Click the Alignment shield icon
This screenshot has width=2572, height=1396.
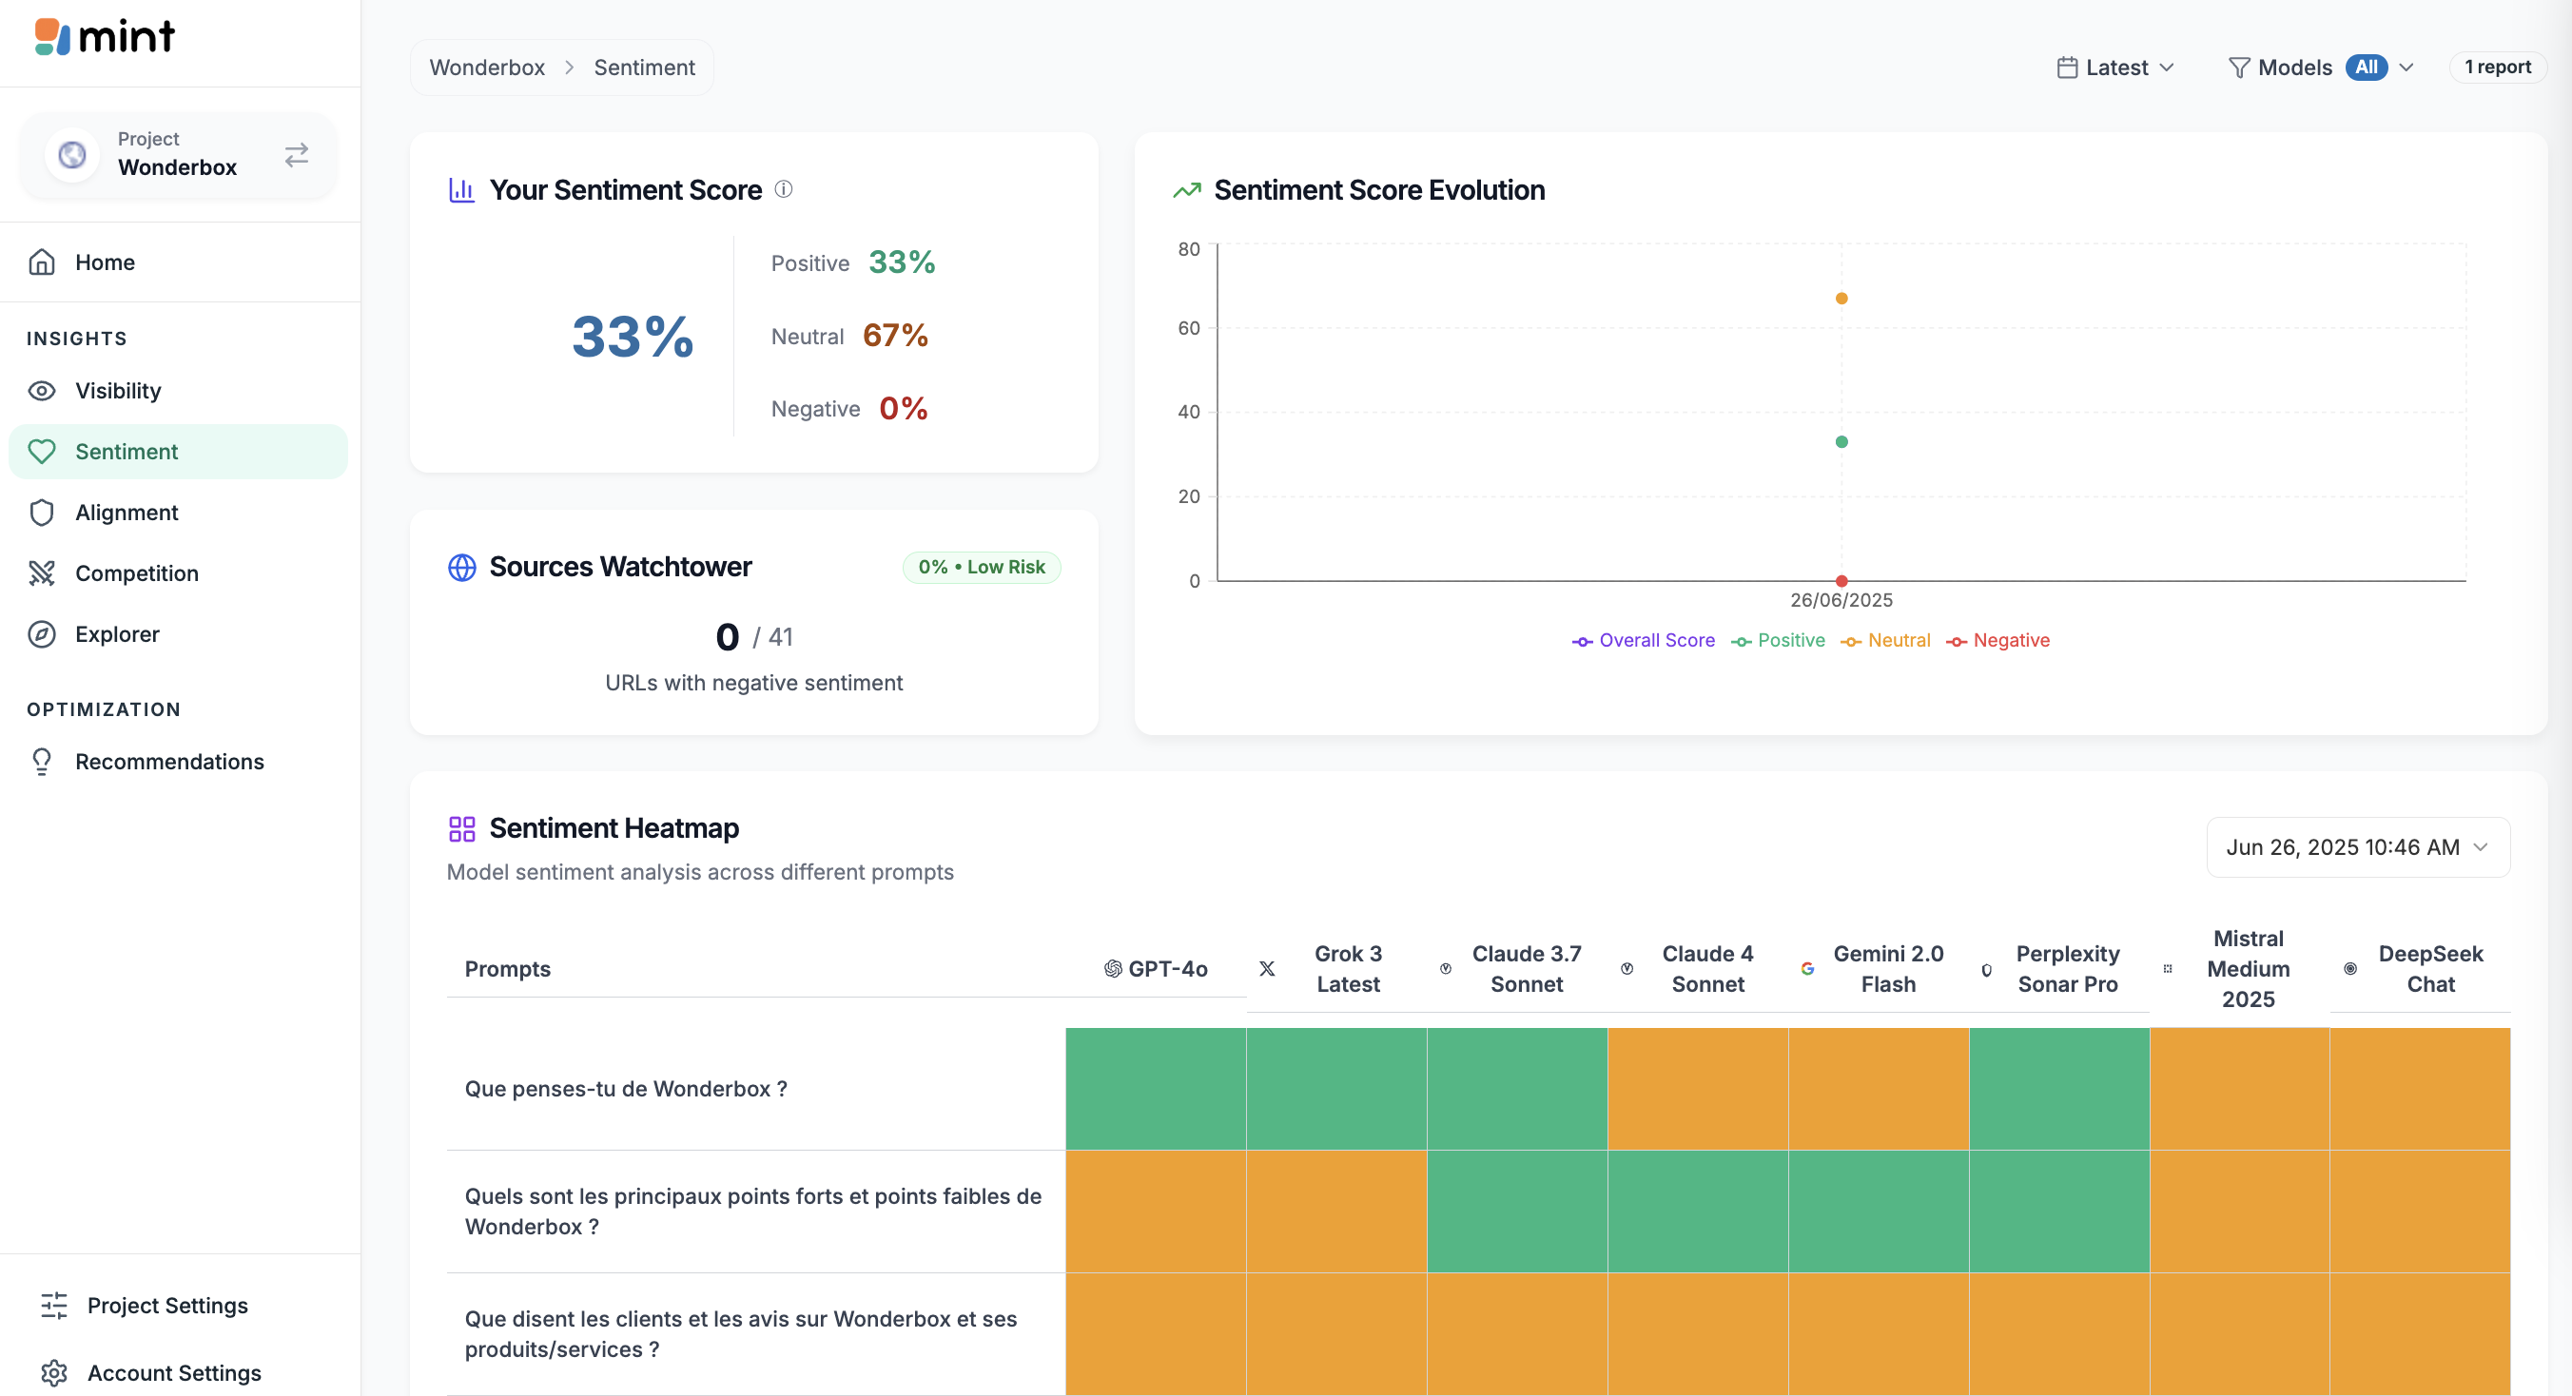[42, 512]
